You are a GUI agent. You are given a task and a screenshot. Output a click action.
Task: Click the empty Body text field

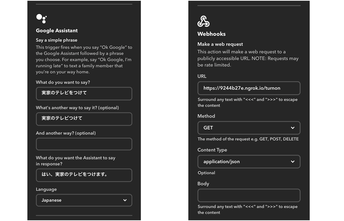249,195
